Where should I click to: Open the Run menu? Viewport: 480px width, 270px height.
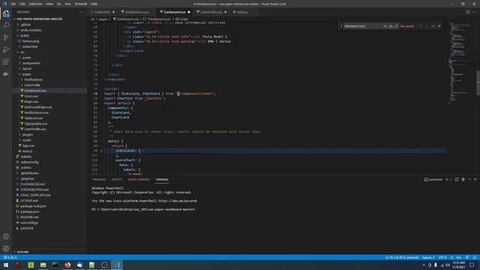point(67,4)
